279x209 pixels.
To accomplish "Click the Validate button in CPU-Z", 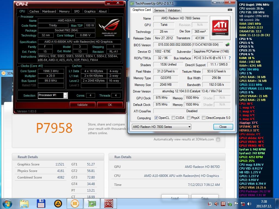I will (x=82, y=105).
